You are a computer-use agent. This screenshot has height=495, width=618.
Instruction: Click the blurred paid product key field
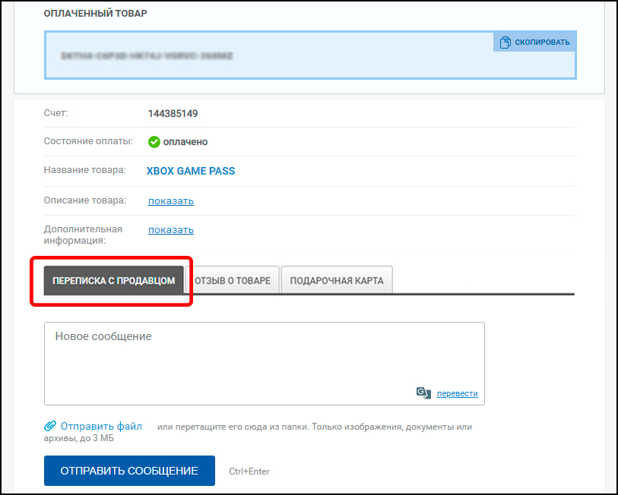(x=266, y=56)
